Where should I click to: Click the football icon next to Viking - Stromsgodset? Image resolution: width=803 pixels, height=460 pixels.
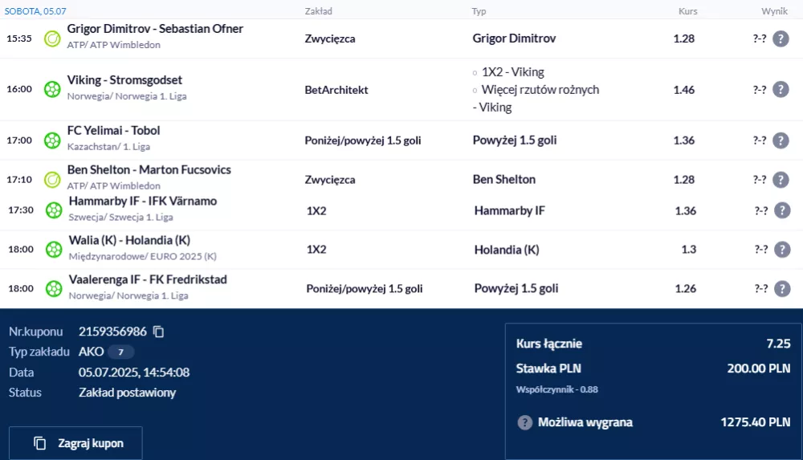[52, 89]
